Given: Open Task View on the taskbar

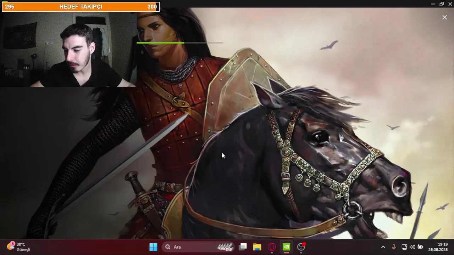Looking at the screenshot, I should pyautogui.click(x=243, y=247).
